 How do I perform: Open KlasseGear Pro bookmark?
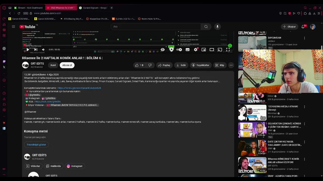tap(97, 19)
